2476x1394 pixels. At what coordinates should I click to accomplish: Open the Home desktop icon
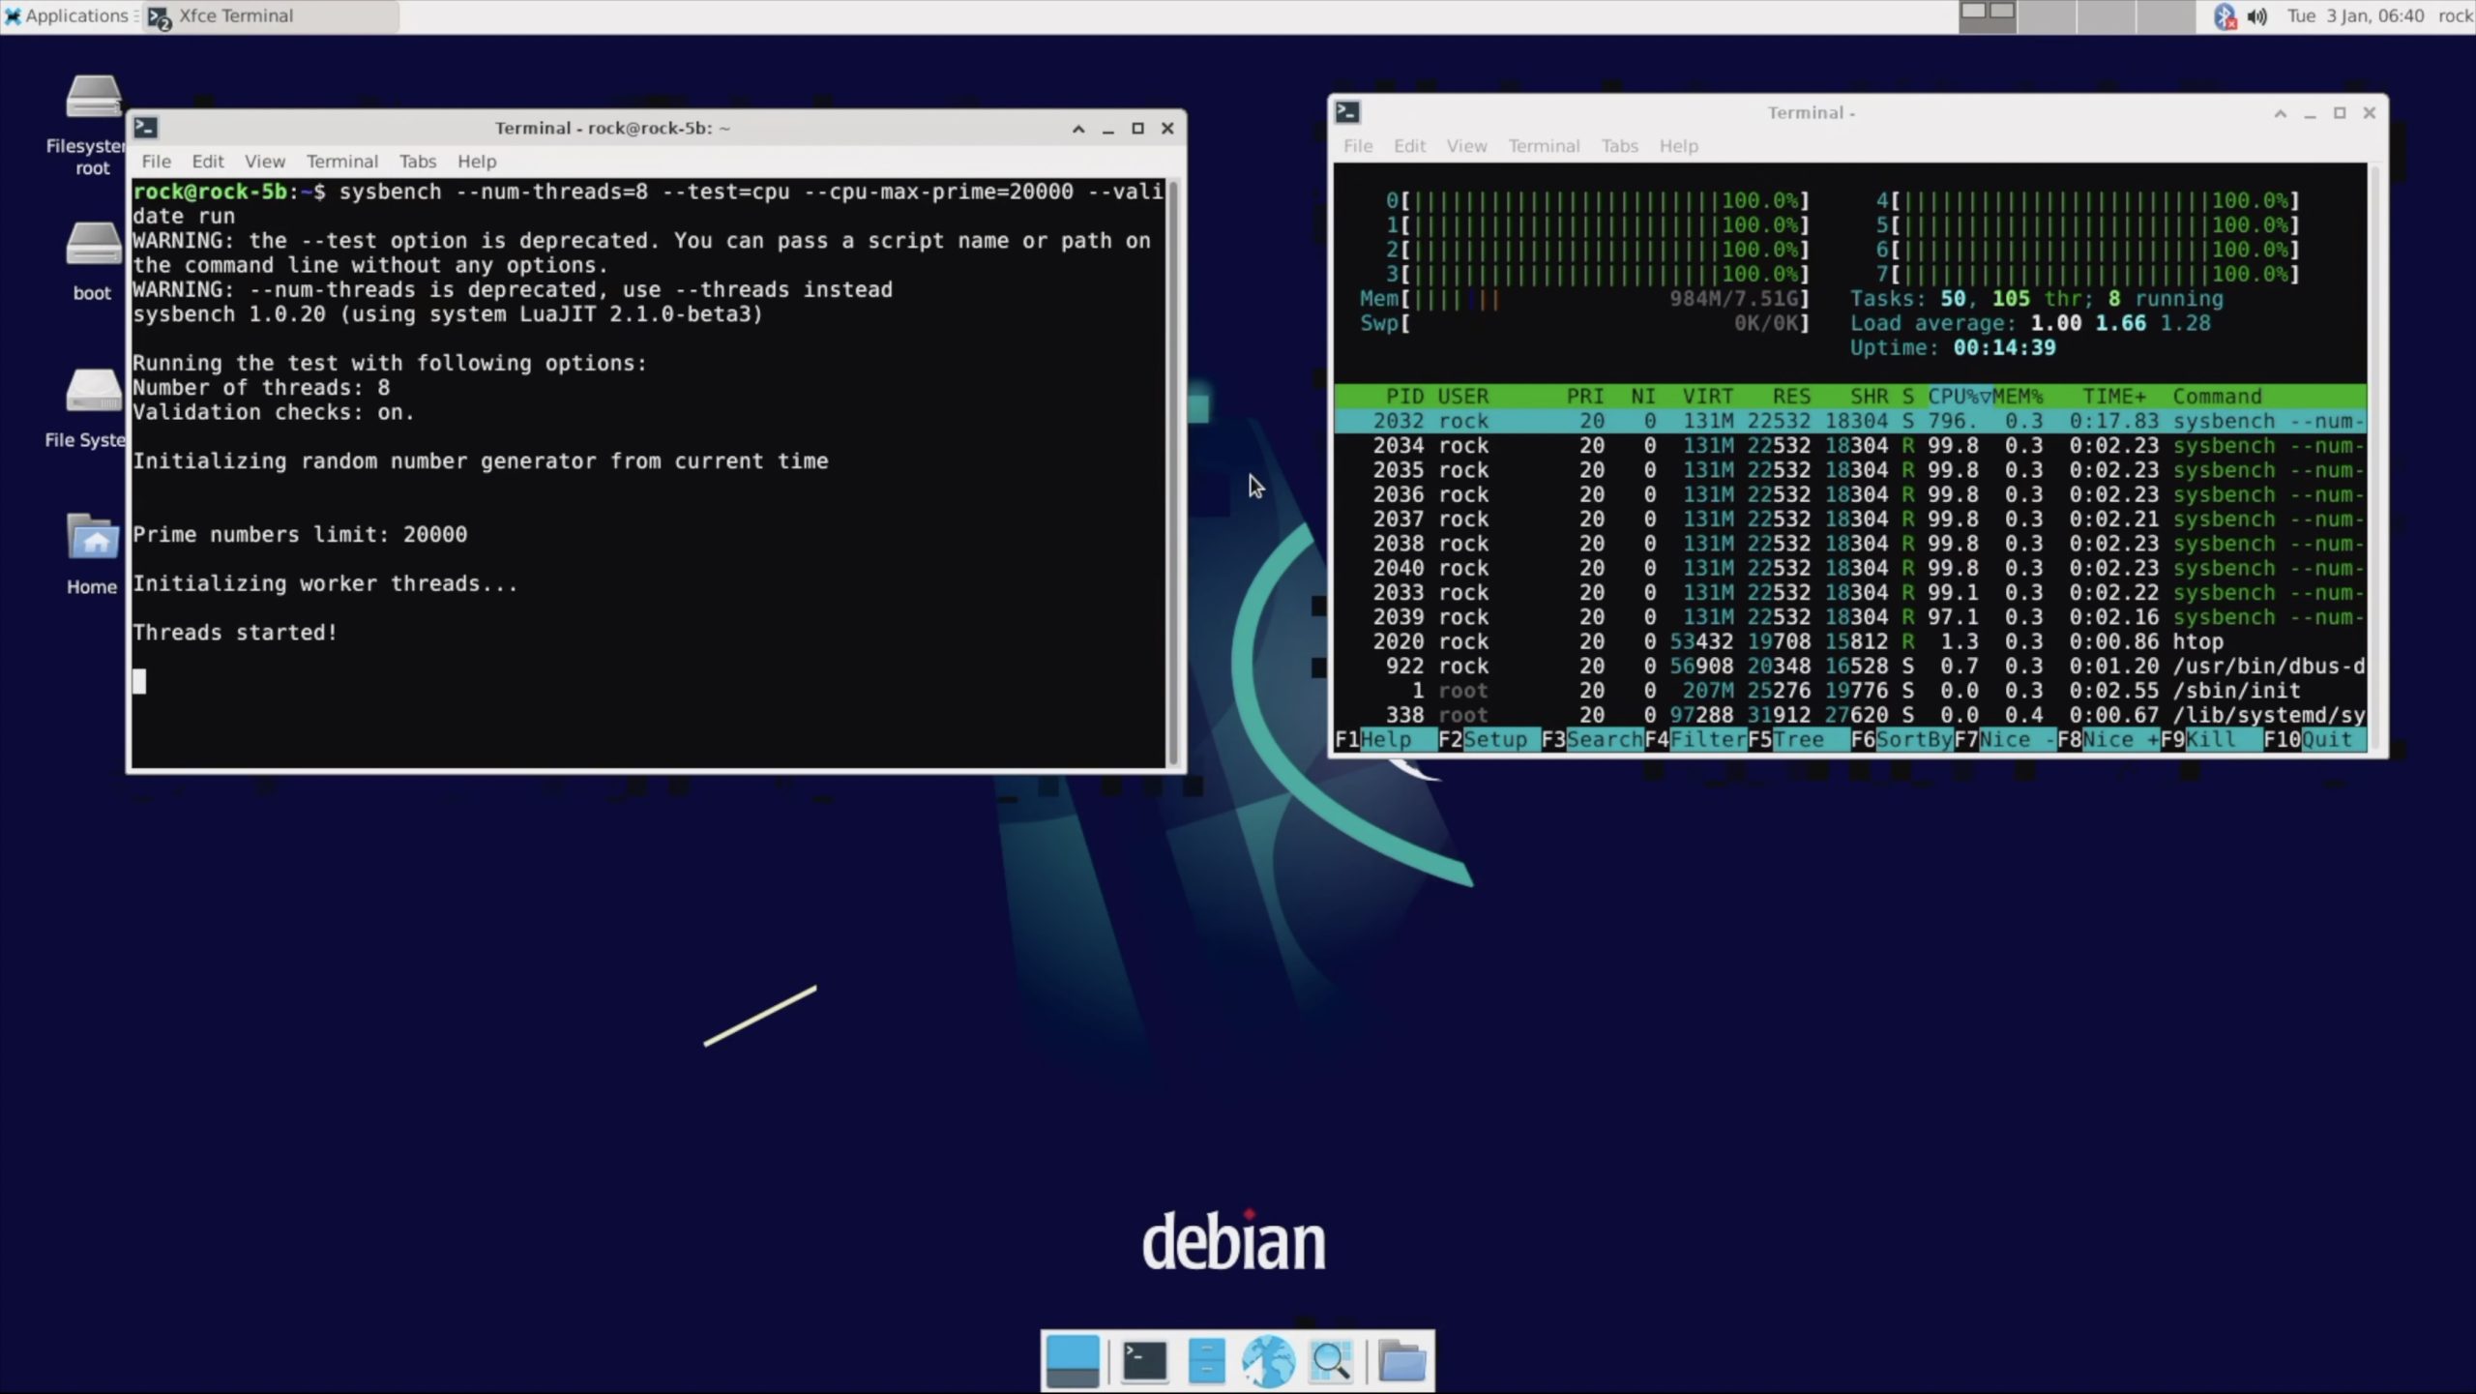click(x=92, y=540)
